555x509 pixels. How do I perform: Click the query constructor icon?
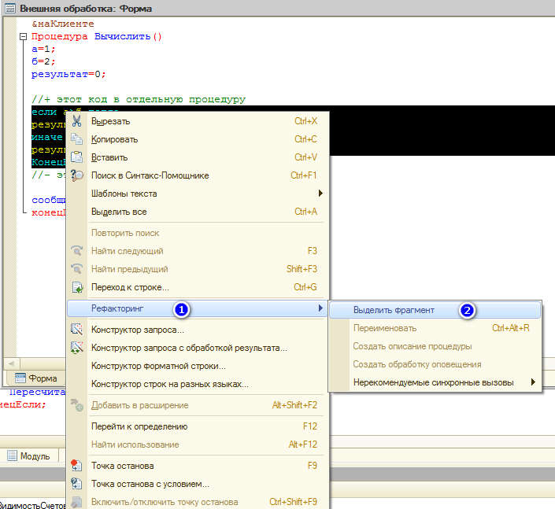coord(77,330)
